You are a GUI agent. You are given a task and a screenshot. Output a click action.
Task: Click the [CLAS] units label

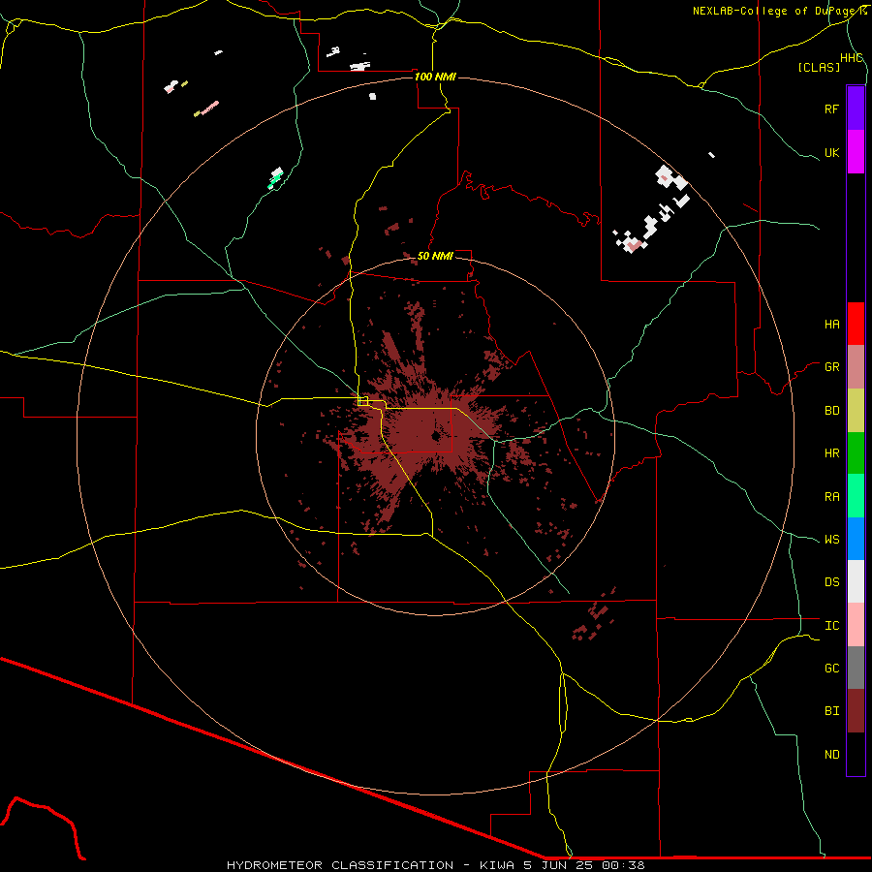tap(819, 67)
